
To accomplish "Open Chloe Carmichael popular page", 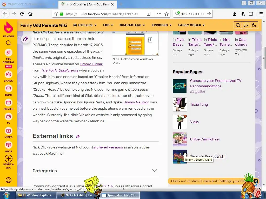I will 205,139.
